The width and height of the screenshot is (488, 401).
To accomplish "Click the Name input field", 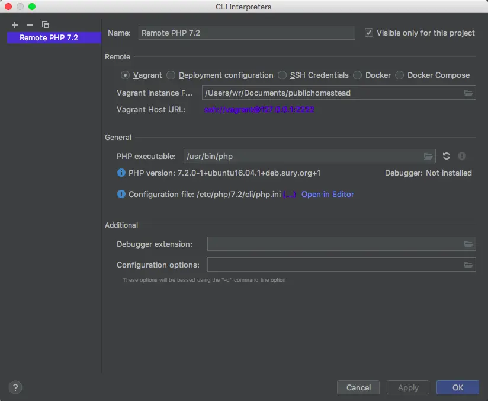I will (246, 33).
